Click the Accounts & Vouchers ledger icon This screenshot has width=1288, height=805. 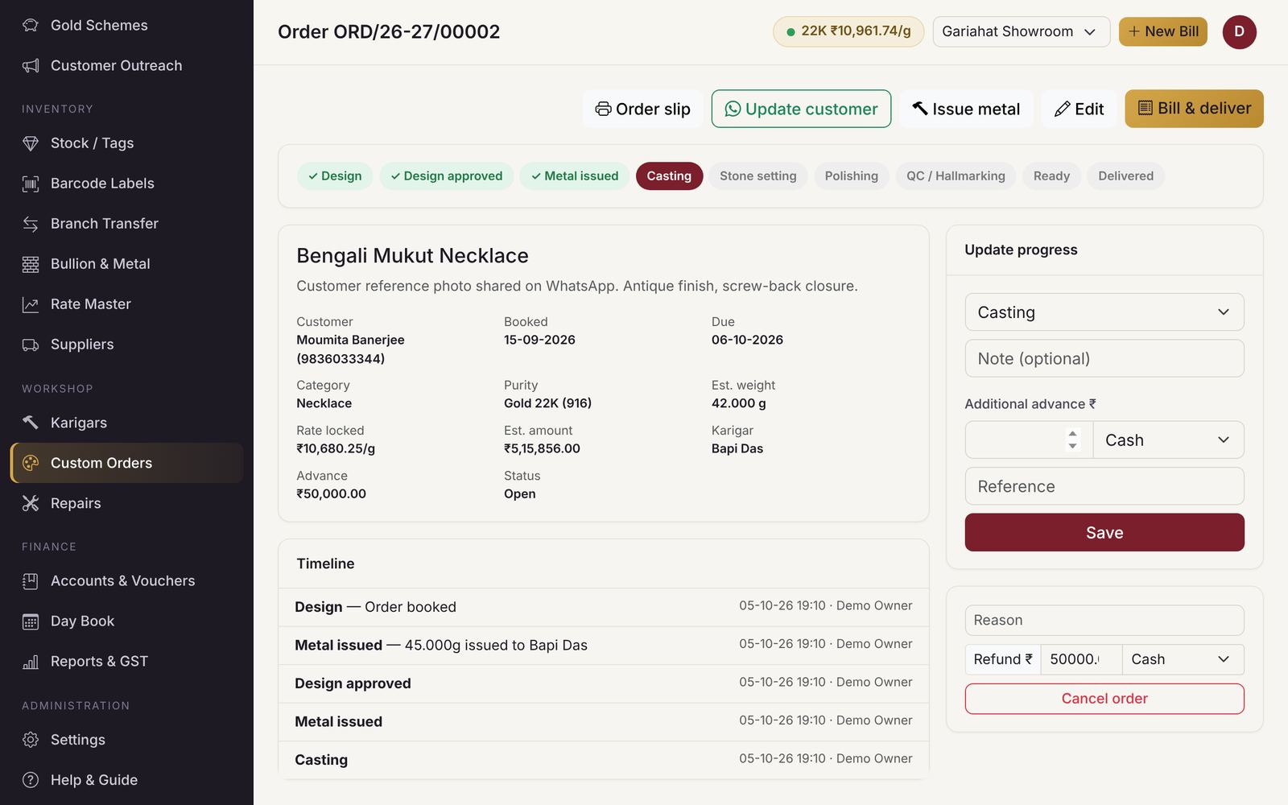coord(31,581)
